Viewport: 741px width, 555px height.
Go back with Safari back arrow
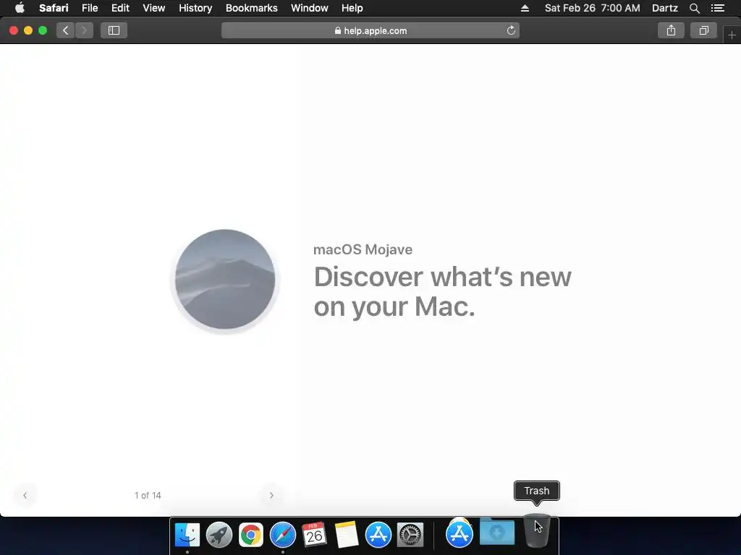66,30
